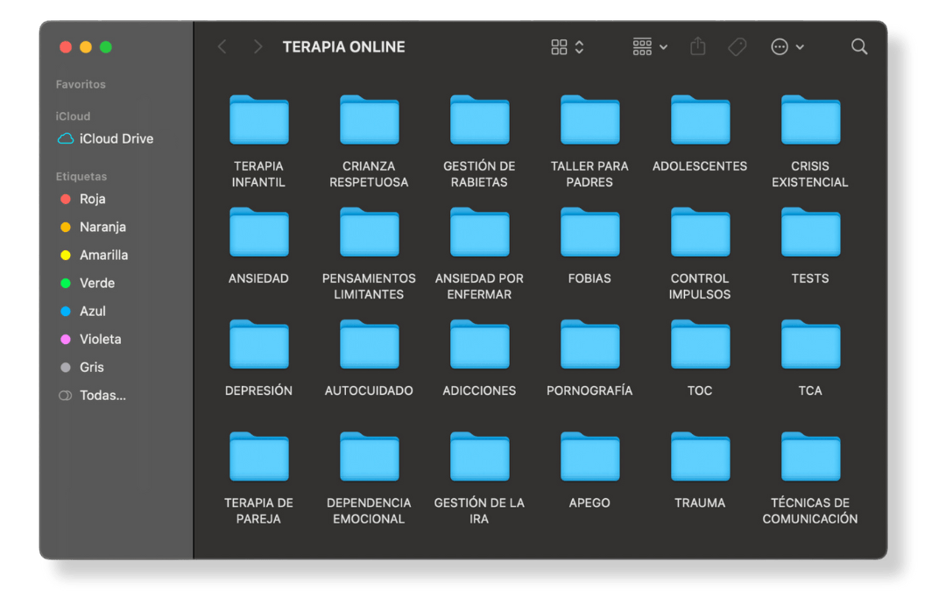Image resolution: width=946 pixels, height=611 pixels.
Task: Go back with the left arrow
Action: (x=222, y=47)
